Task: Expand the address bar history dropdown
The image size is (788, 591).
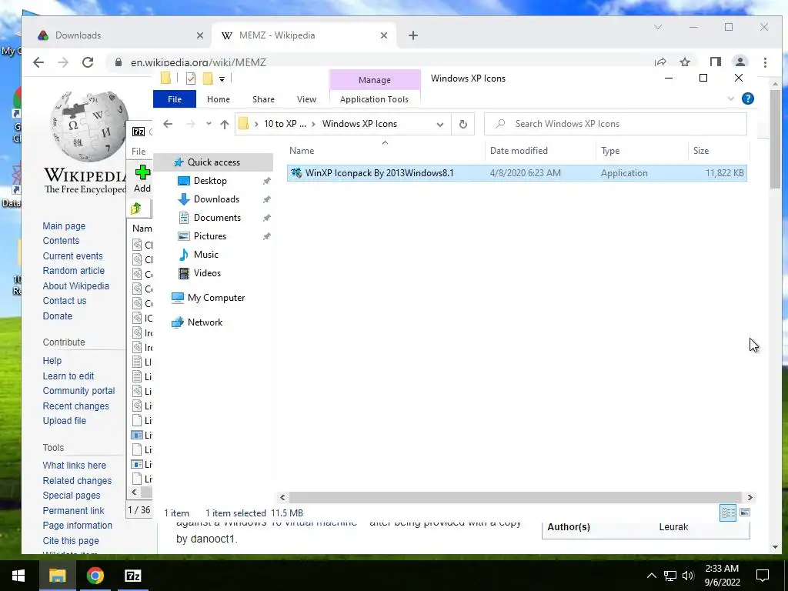Action: (x=440, y=124)
